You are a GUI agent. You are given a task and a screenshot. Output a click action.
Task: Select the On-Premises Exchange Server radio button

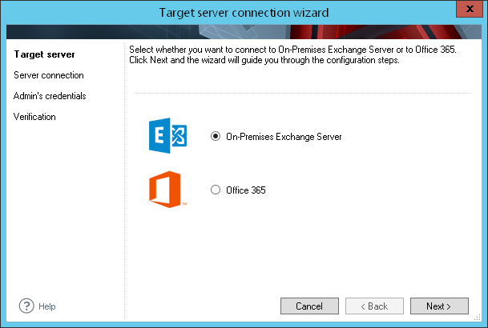click(216, 136)
